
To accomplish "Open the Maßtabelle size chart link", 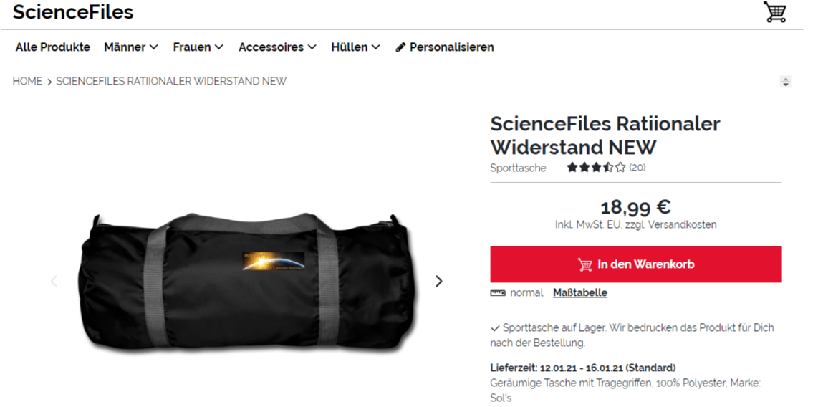I will click(580, 293).
